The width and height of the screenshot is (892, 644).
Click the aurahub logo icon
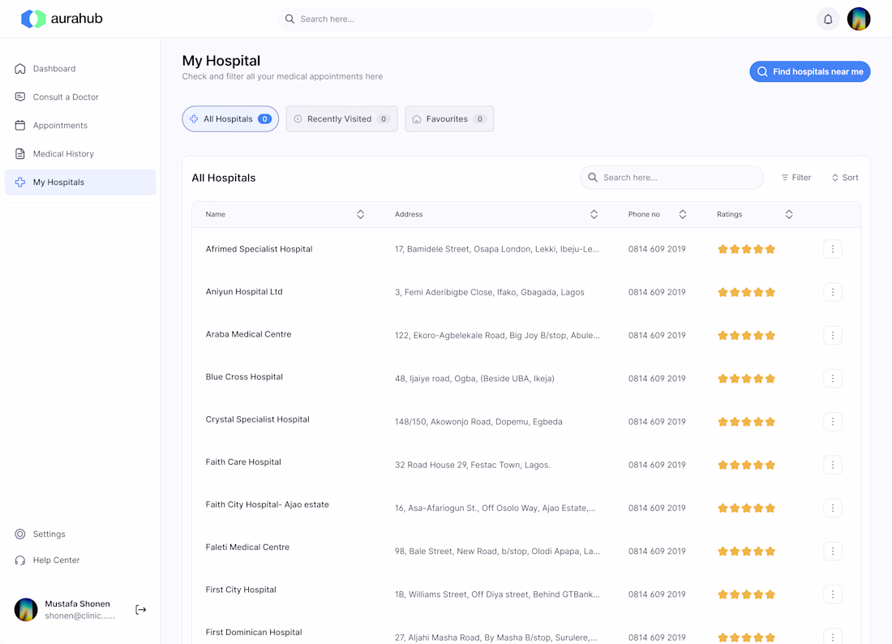pos(33,19)
